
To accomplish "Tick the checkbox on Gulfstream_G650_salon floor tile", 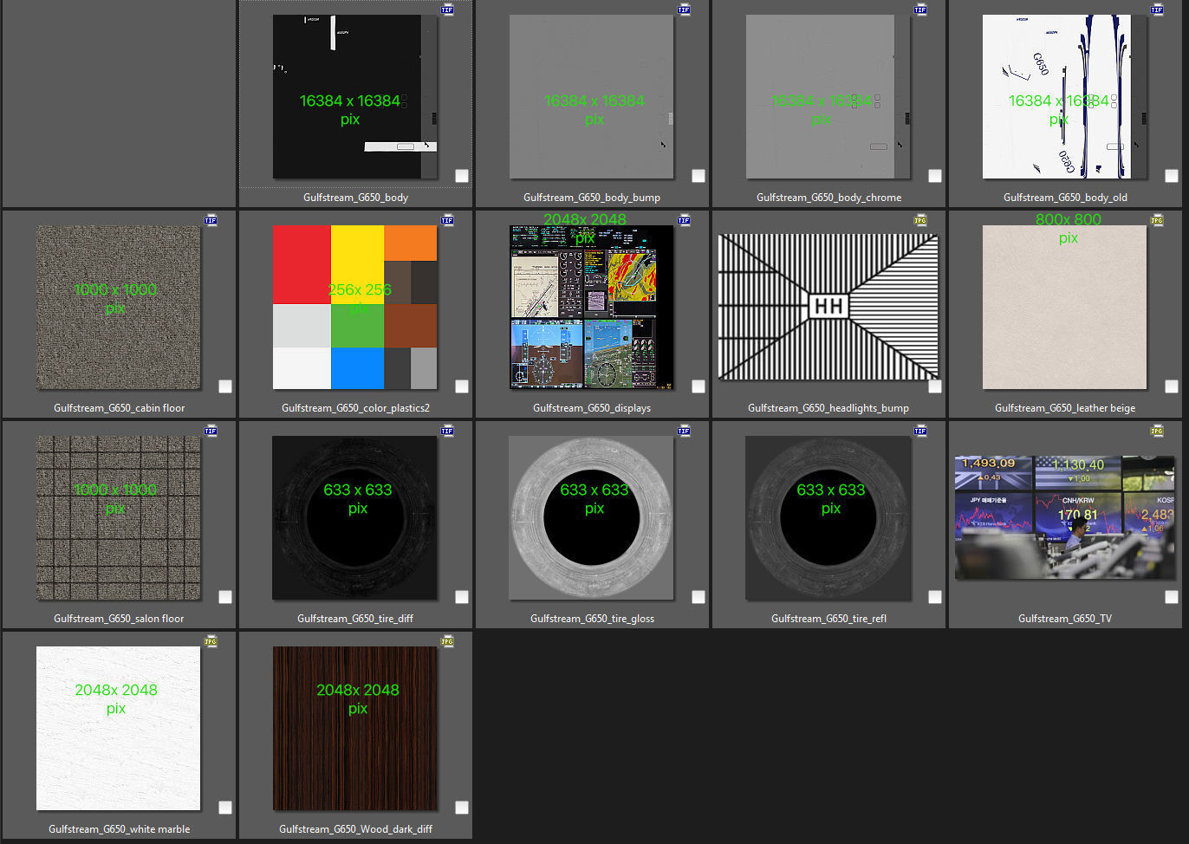I will pos(225,597).
